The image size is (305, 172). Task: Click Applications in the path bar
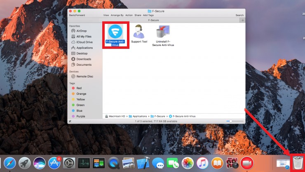(x=138, y=116)
